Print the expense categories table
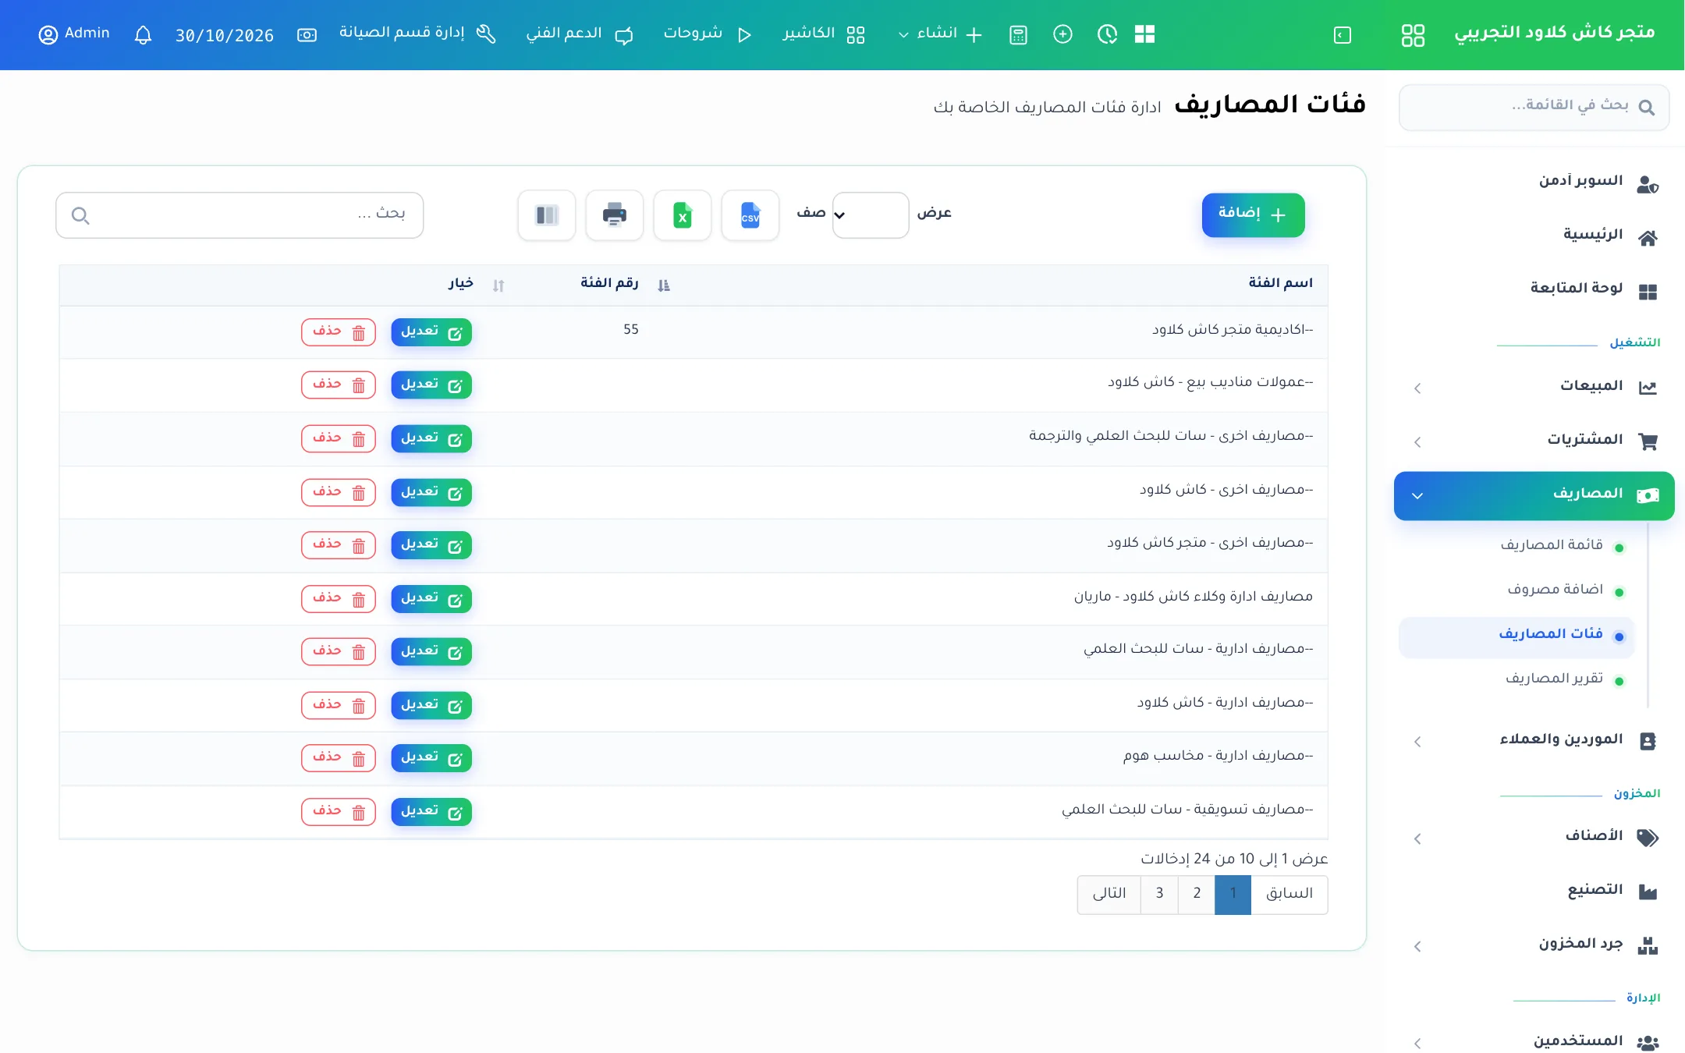This screenshot has height=1053, width=1685. coord(614,214)
